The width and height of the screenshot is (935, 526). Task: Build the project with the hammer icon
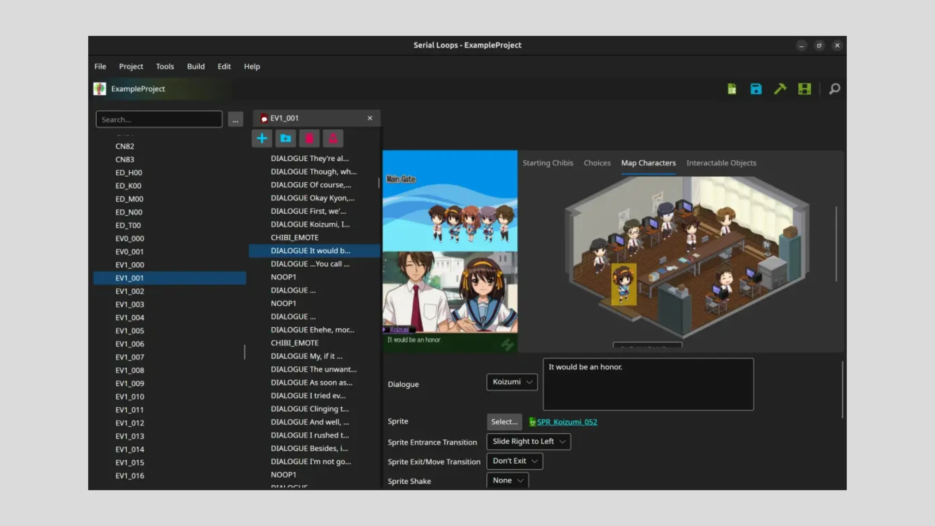tap(780, 89)
